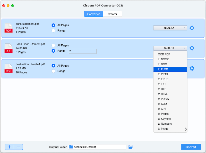This screenshot has height=153, width=206.
Task: Choose OCR PDF from format list
Action: 170,54
